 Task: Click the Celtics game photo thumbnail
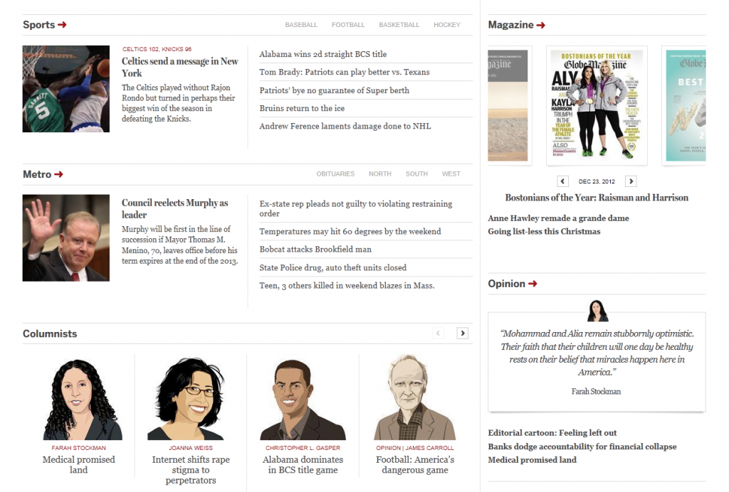(66, 89)
